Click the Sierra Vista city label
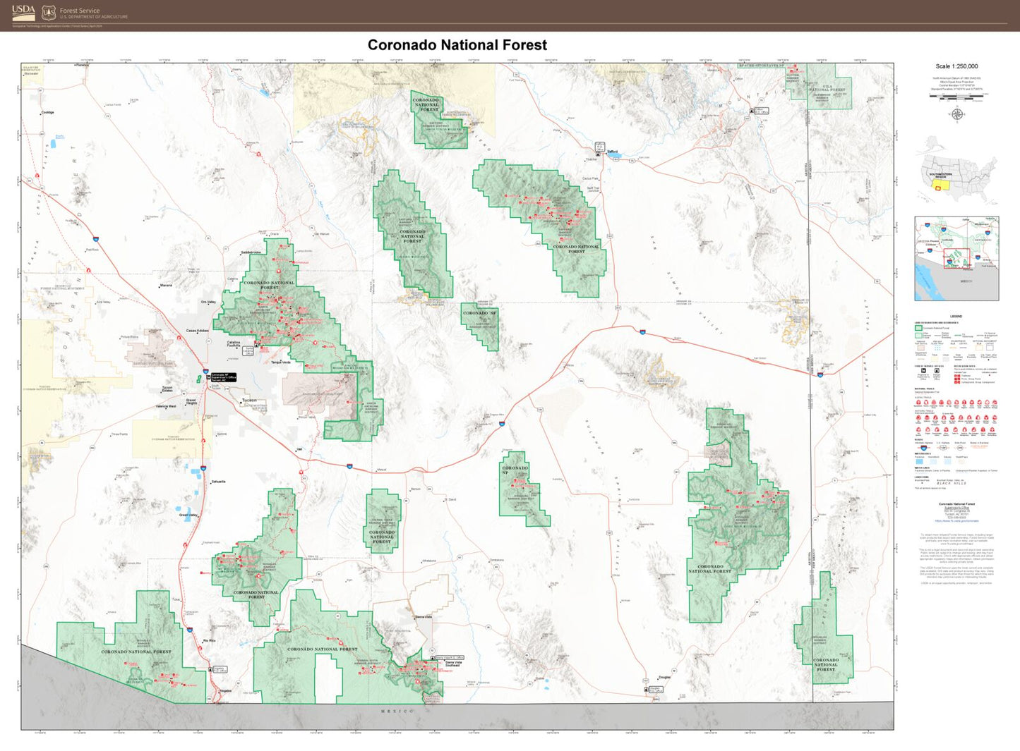Image resolution: width=1020 pixels, height=751 pixels. pyautogui.click(x=424, y=617)
